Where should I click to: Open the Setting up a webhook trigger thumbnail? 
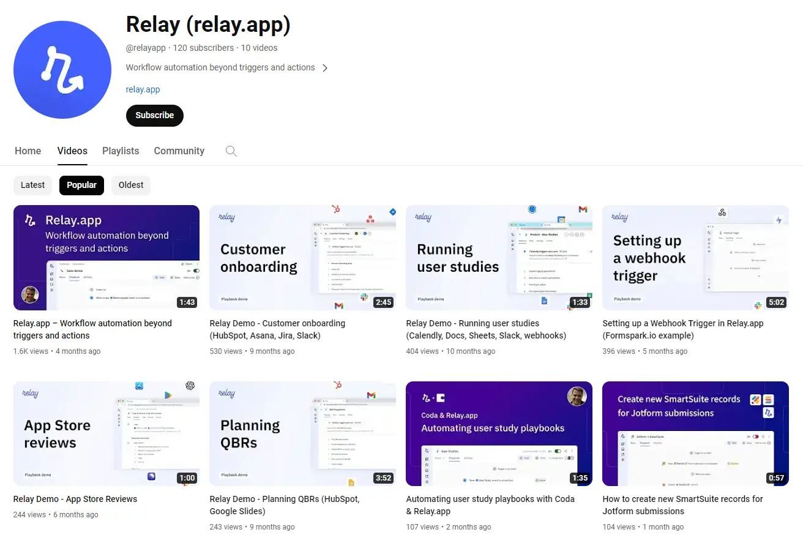pos(695,258)
